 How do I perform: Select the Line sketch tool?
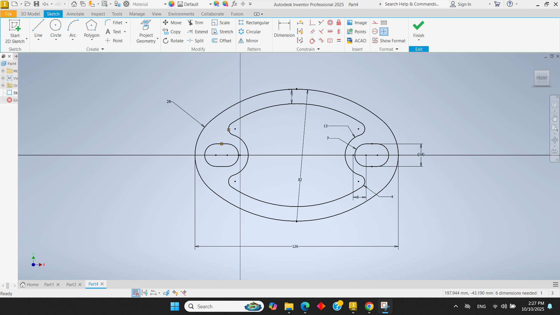(38, 29)
